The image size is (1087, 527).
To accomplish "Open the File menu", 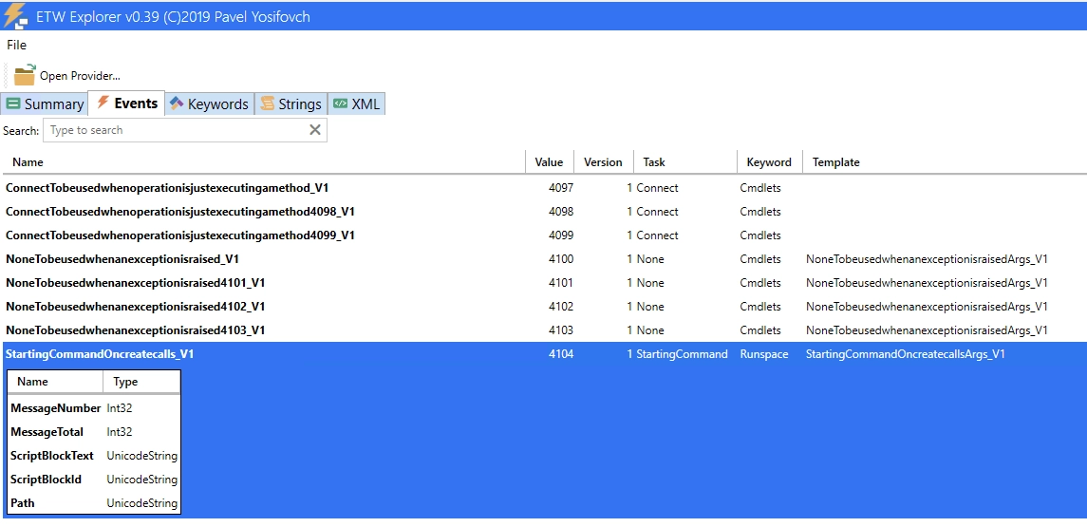I will 17,45.
